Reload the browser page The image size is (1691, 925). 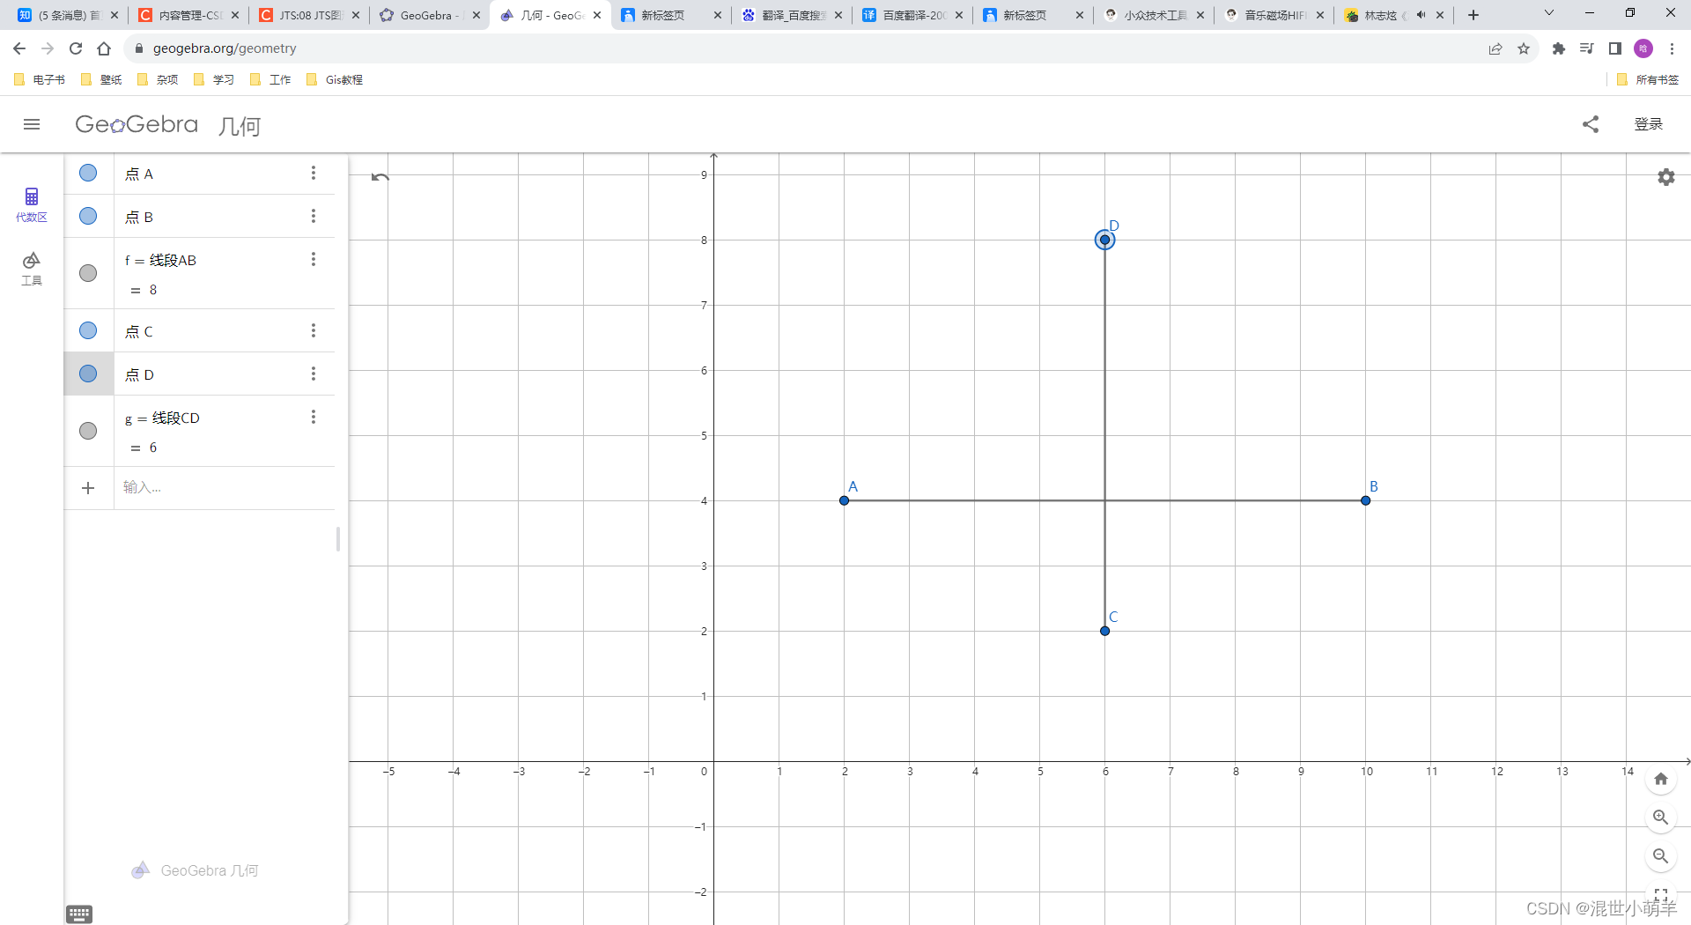point(76,48)
